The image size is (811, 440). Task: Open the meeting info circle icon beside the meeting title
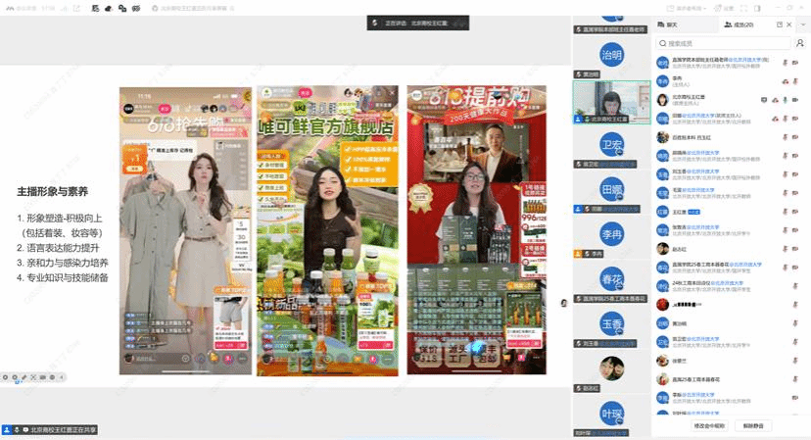click(155, 8)
